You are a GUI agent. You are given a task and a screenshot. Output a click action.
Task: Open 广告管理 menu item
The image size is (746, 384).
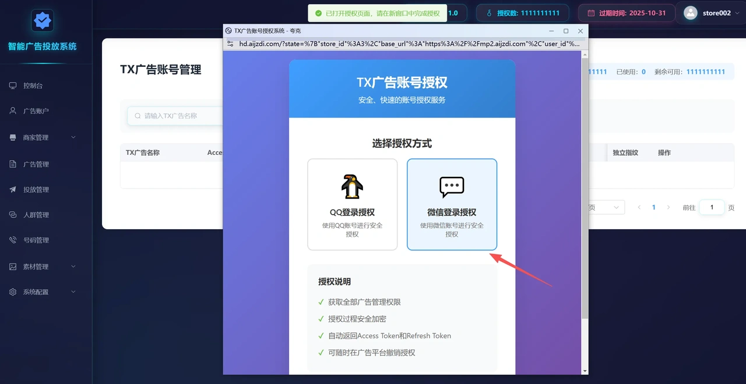[x=46, y=164]
